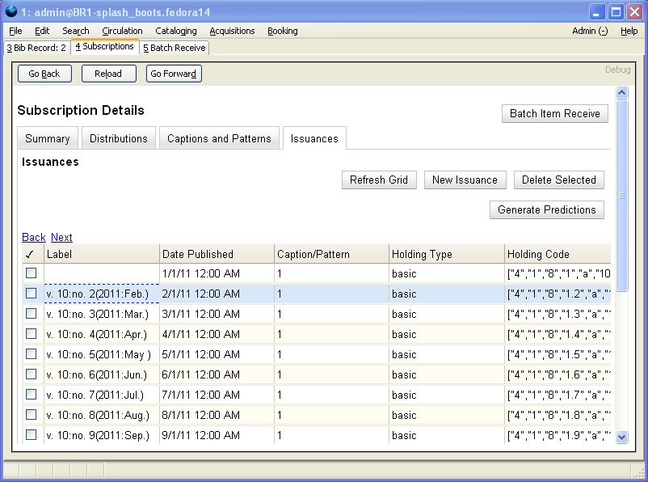Viewport: 648px width, 482px height.
Task: Click the application globe icon in title bar
Action: point(11,12)
